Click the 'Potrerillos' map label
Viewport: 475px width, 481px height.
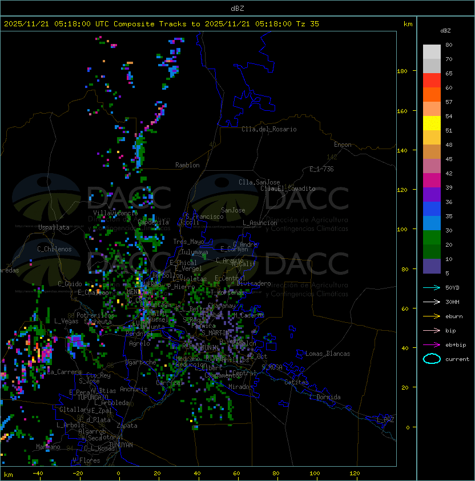(x=95, y=315)
